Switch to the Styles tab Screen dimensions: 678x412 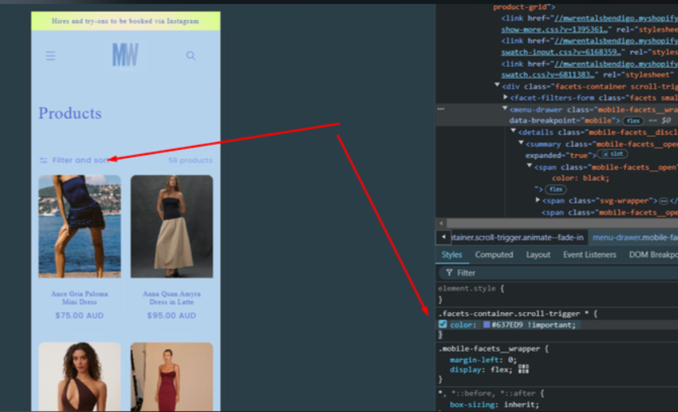tap(451, 255)
